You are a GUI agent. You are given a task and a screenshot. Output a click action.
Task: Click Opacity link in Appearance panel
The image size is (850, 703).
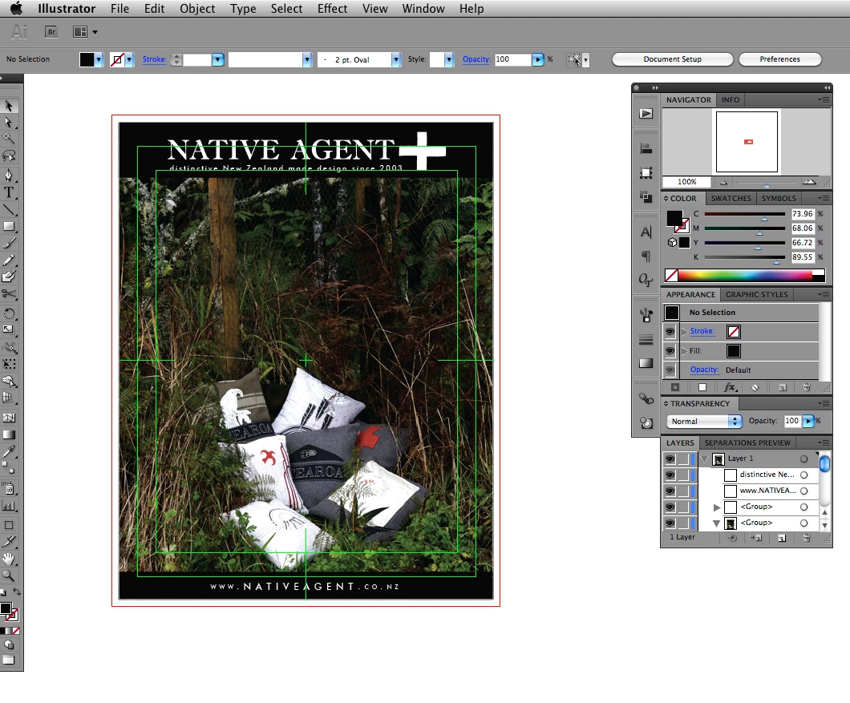[x=704, y=370]
